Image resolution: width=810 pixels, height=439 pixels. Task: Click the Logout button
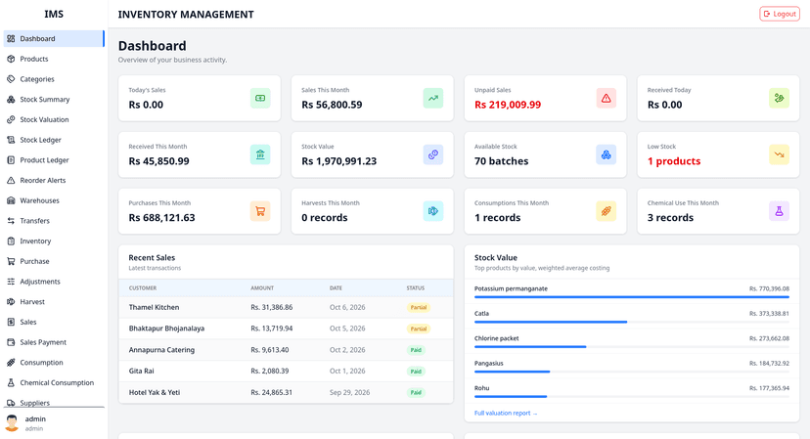[780, 14]
